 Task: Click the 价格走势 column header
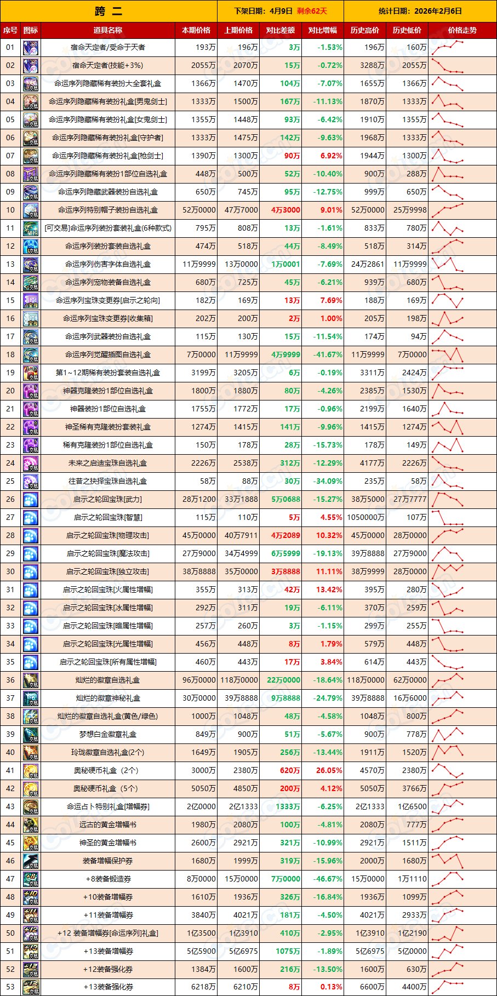(462, 31)
